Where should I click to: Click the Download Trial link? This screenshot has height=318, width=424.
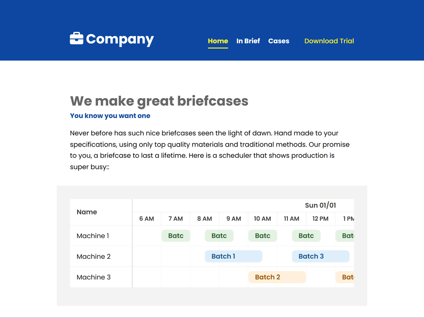click(x=329, y=41)
